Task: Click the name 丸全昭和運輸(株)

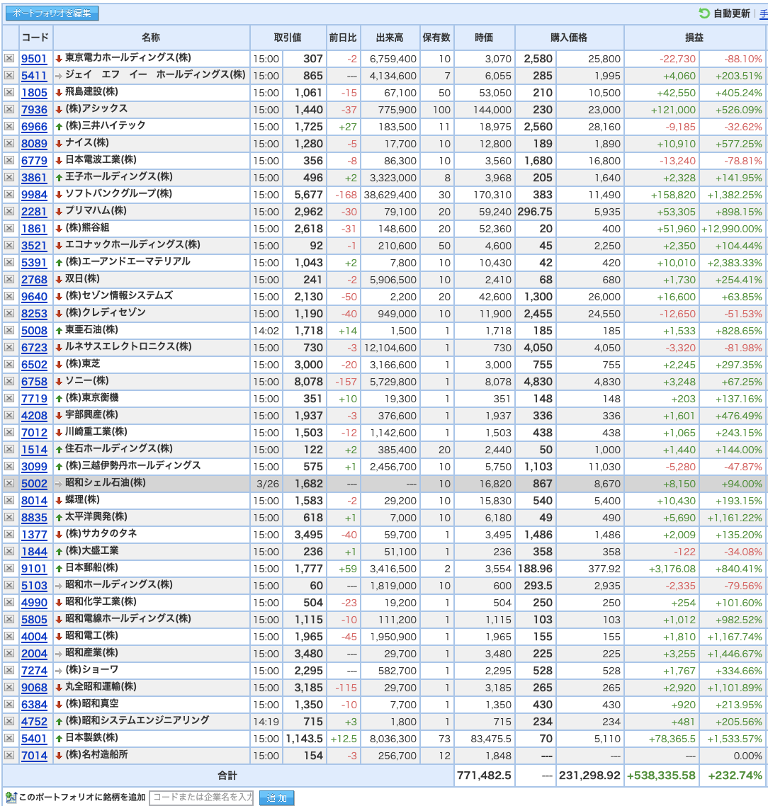Action: pos(101,687)
